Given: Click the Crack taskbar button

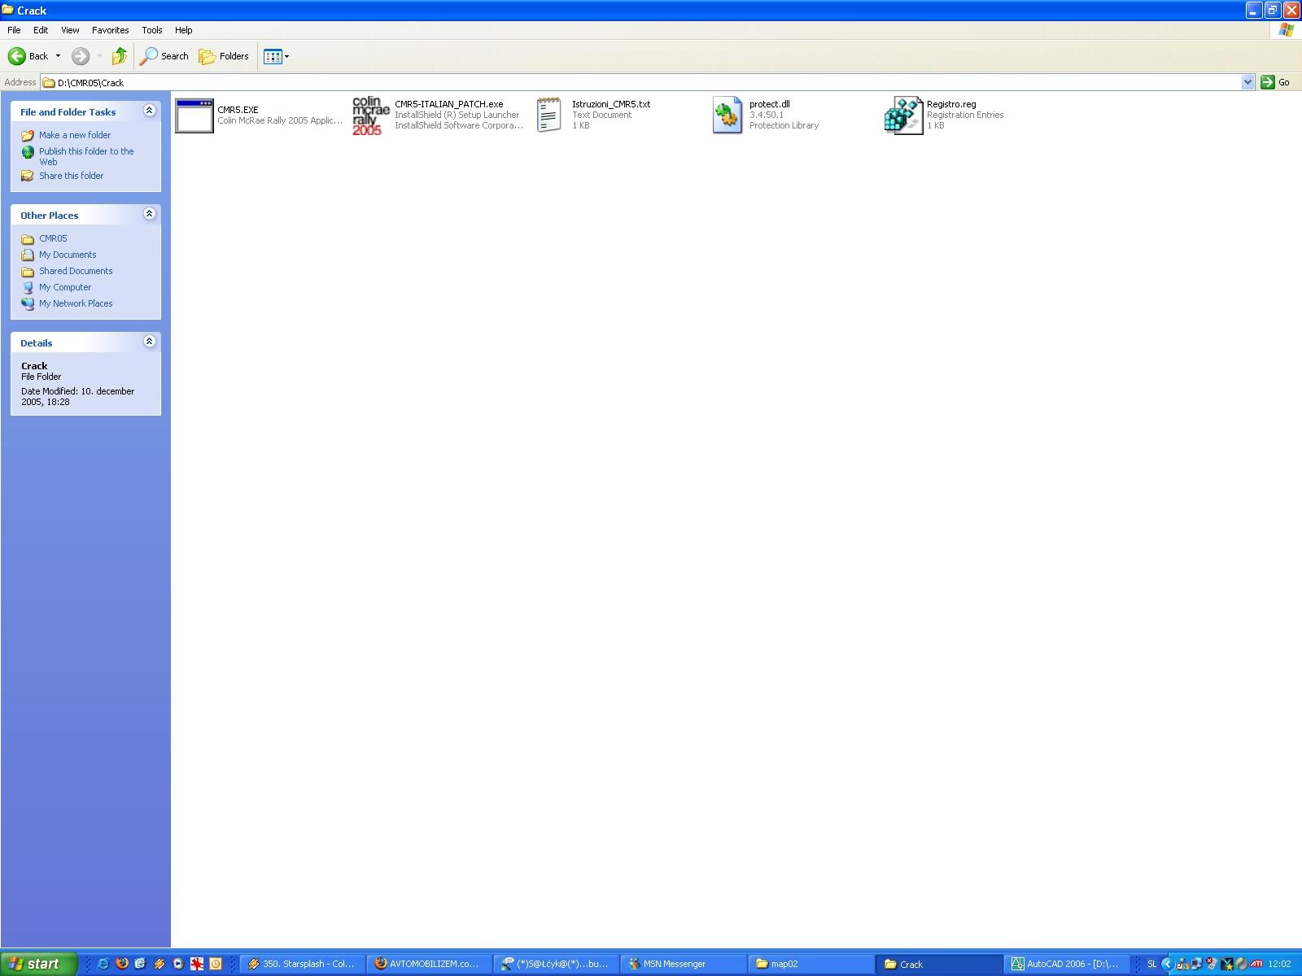Looking at the screenshot, I should (938, 964).
